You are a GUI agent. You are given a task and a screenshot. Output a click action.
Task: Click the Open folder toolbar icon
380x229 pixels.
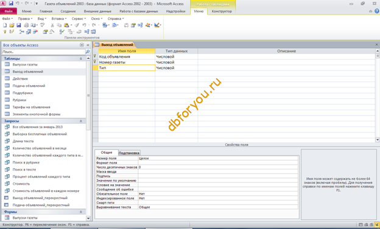click(x=12, y=25)
